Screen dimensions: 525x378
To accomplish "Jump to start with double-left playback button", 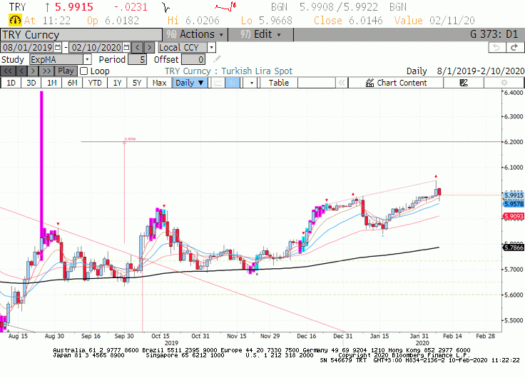I will point(8,71).
